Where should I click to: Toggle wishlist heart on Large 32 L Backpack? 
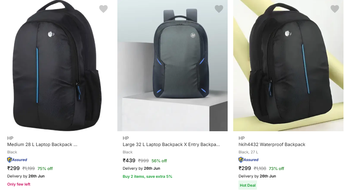219,9
